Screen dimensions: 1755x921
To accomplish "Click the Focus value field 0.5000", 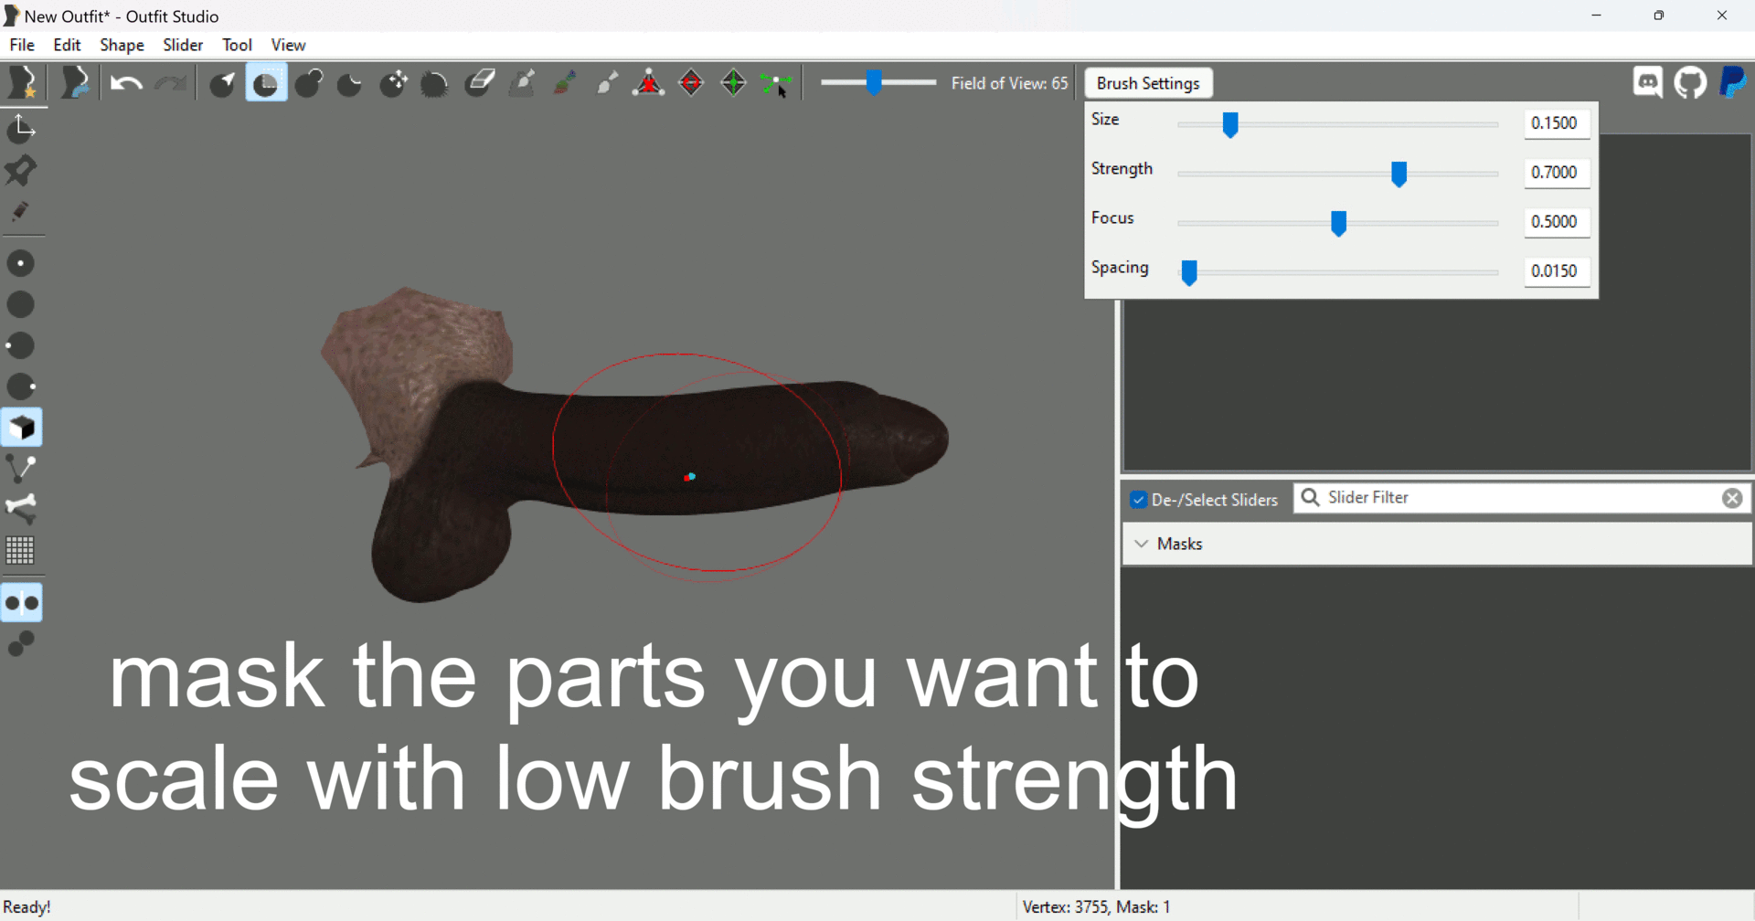I will pyautogui.click(x=1557, y=222).
